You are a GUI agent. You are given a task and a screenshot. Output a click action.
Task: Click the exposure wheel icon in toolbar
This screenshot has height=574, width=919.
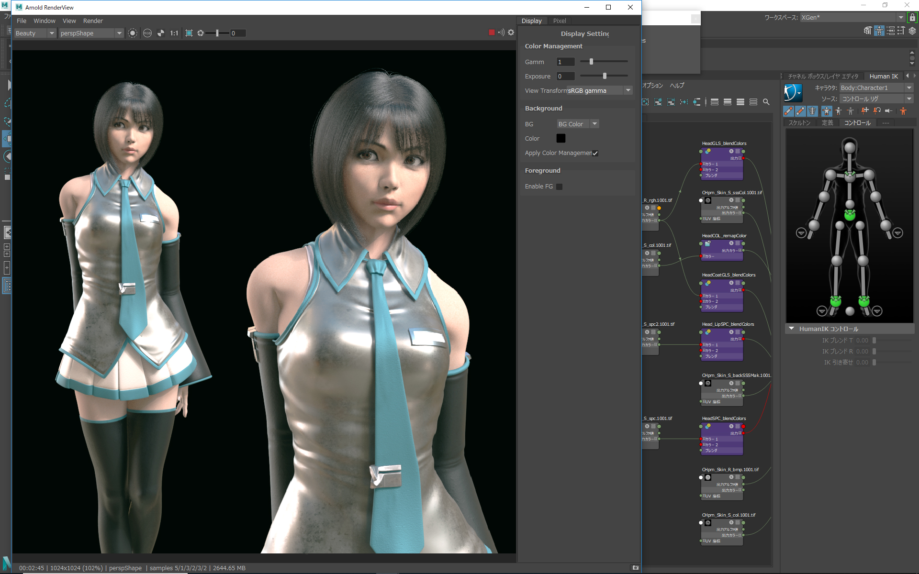pos(201,33)
